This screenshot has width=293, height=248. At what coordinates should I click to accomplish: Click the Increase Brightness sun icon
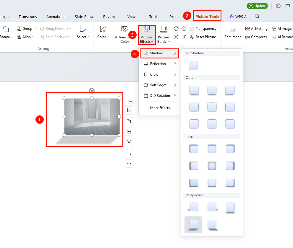(176, 37)
